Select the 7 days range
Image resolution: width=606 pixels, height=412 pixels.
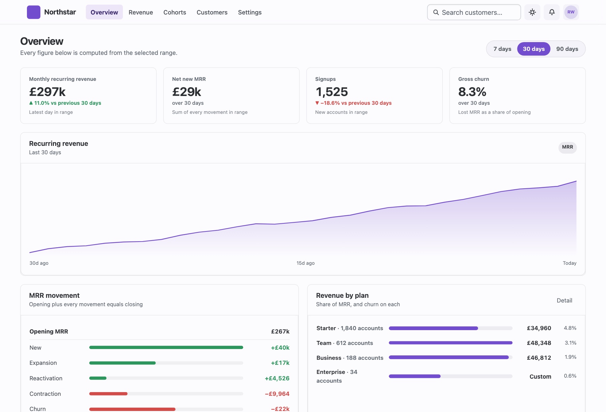(502, 49)
